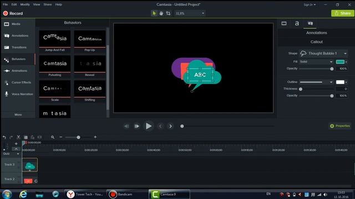Select the Crop tool

[x=168, y=13]
